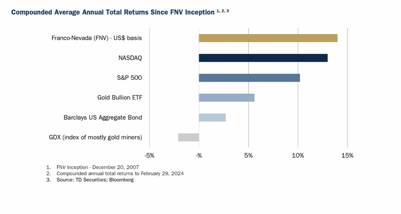Select the 5% axis tick label
The width and height of the screenshot is (401, 214).
pyautogui.click(x=248, y=155)
